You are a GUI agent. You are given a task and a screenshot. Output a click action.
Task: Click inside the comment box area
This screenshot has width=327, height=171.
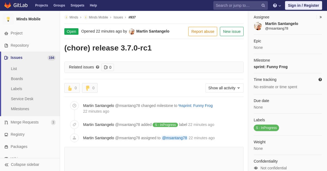tap(154, 159)
